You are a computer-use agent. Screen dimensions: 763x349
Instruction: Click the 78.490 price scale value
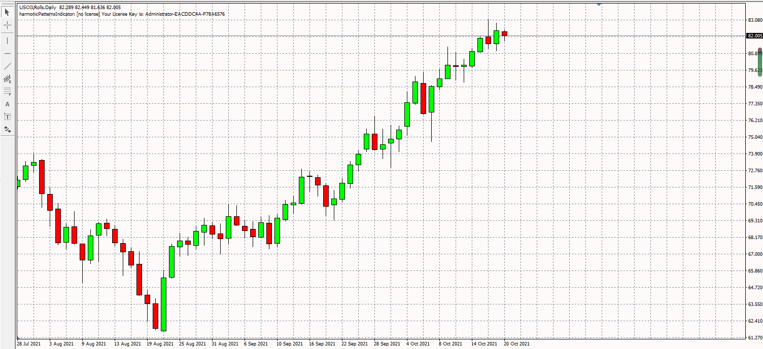click(x=755, y=87)
